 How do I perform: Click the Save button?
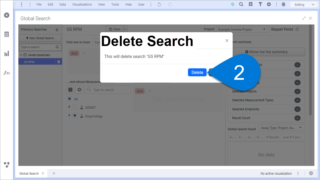(x=114, y=29)
